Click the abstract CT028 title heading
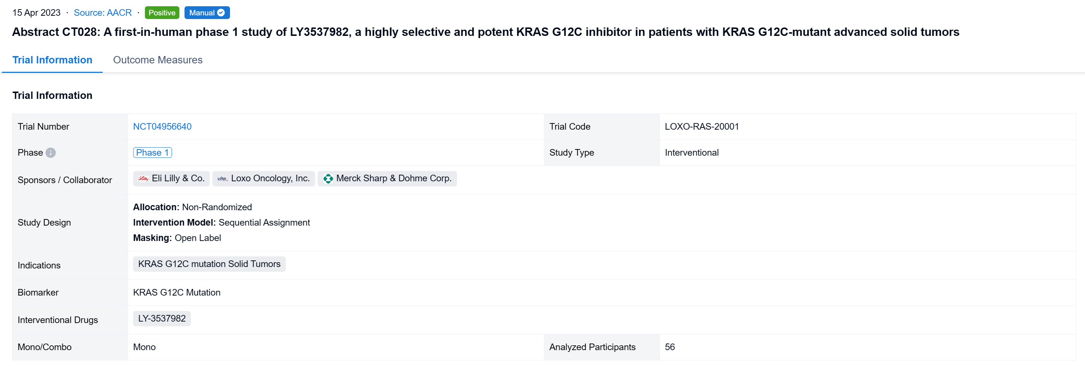Viewport: 1085px width, 371px height. point(485,32)
